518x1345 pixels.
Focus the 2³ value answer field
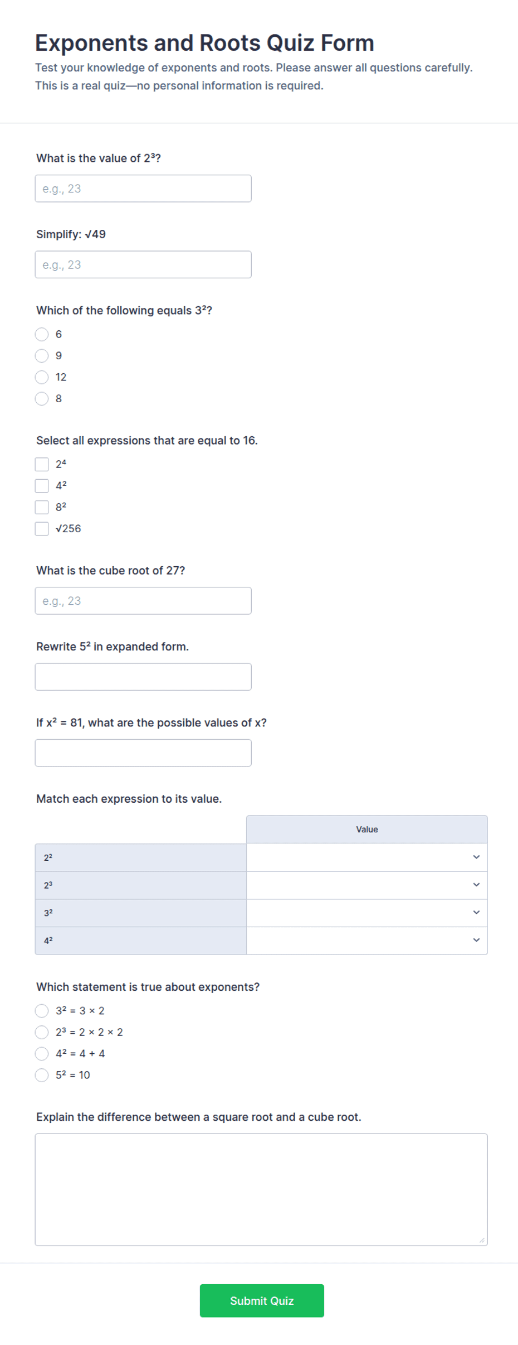pos(143,189)
